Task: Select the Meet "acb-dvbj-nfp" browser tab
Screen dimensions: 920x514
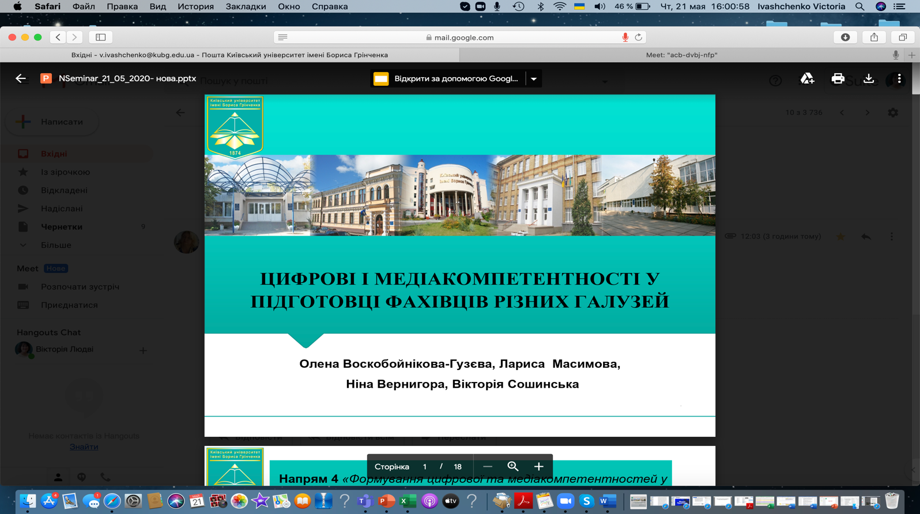Action: coord(681,55)
